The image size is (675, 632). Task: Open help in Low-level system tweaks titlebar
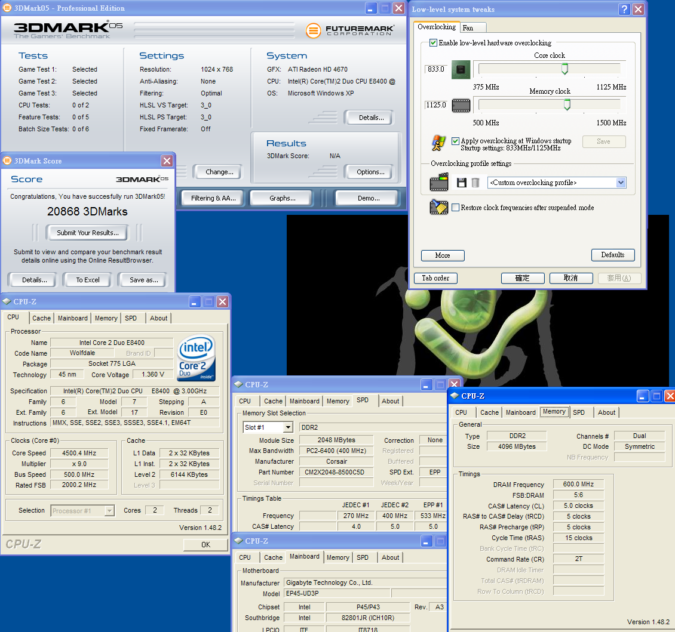coord(624,9)
